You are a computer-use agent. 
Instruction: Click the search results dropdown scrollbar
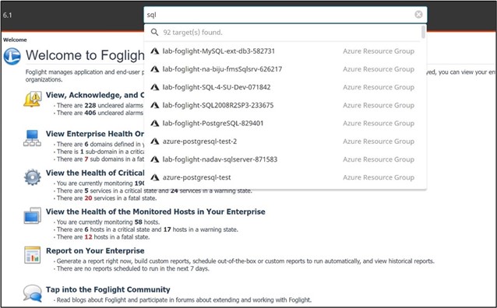pyautogui.click(x=423, y=33)
